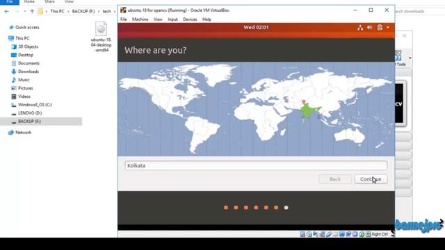Open 3D Objects folder in sidebar
This screenshot has height=250, width=445.
28,47
